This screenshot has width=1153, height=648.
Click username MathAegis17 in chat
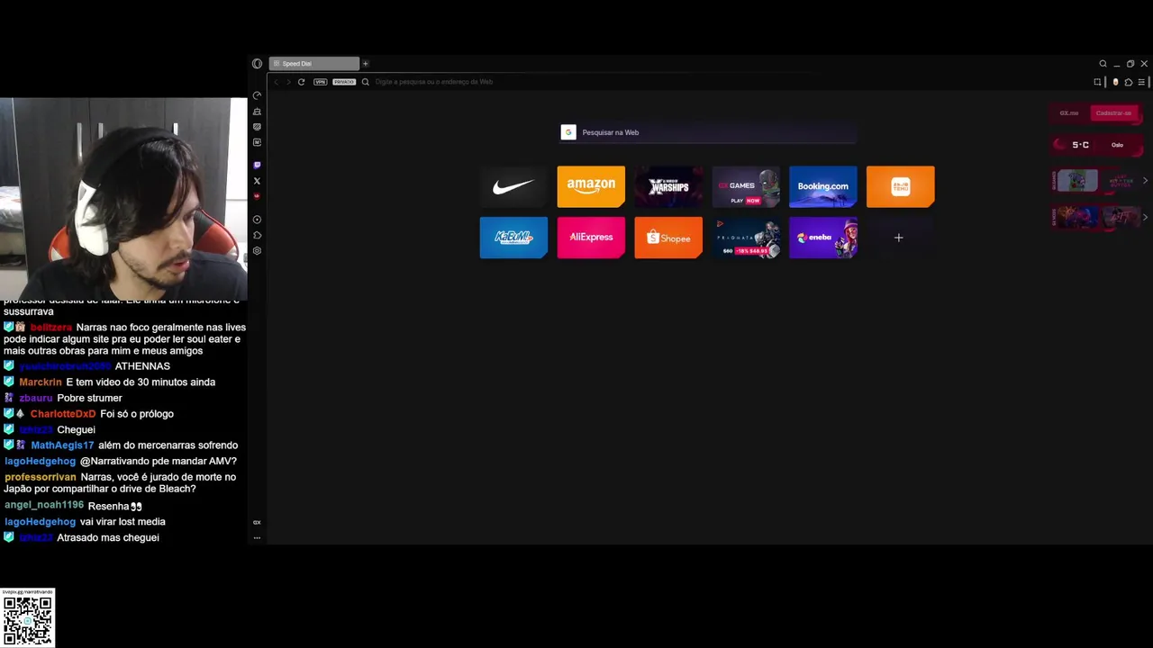(62, 445)
